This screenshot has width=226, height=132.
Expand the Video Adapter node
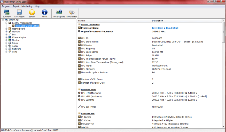(x=6, y=37)
